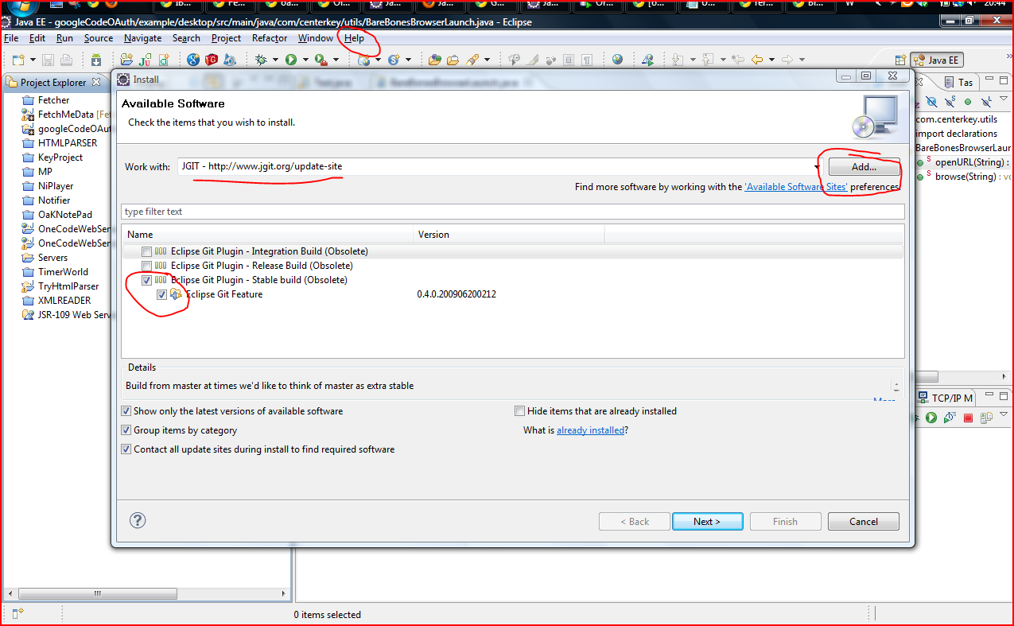
Task: Uncheck the Eclipse Git Feature checkbox
Action: click(x=162, y=294)
